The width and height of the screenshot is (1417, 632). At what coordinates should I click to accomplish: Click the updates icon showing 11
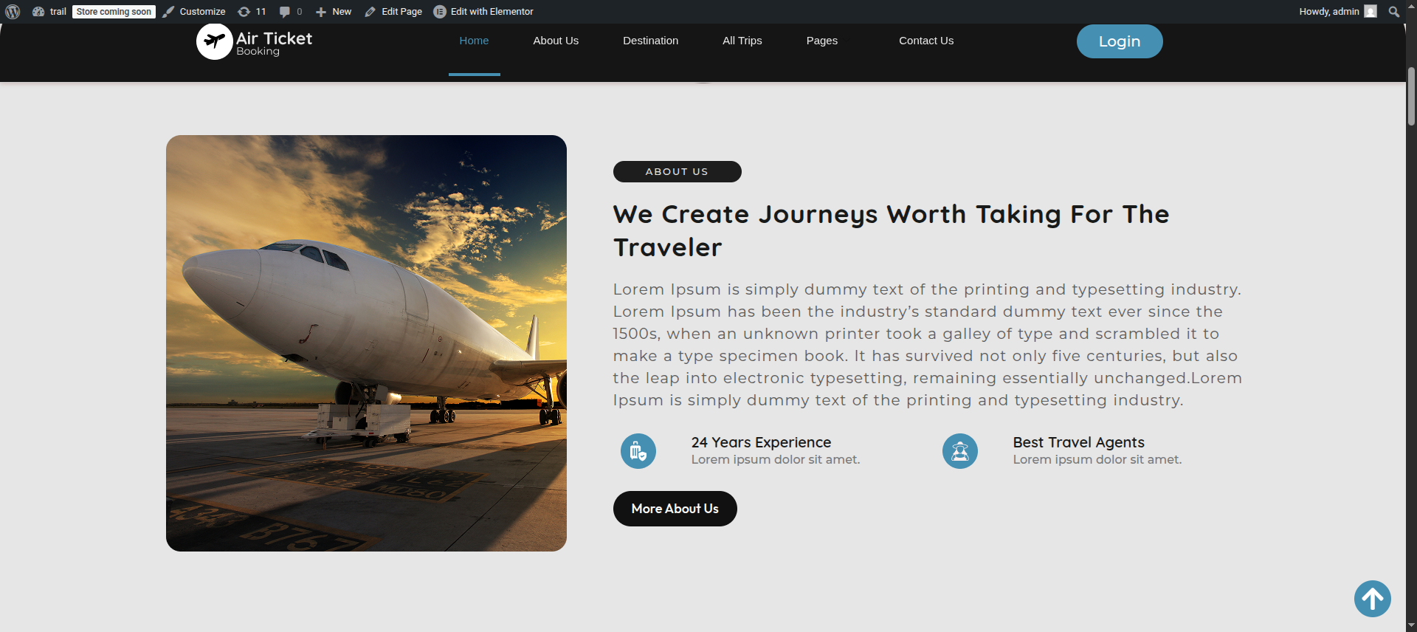[244, 12]
